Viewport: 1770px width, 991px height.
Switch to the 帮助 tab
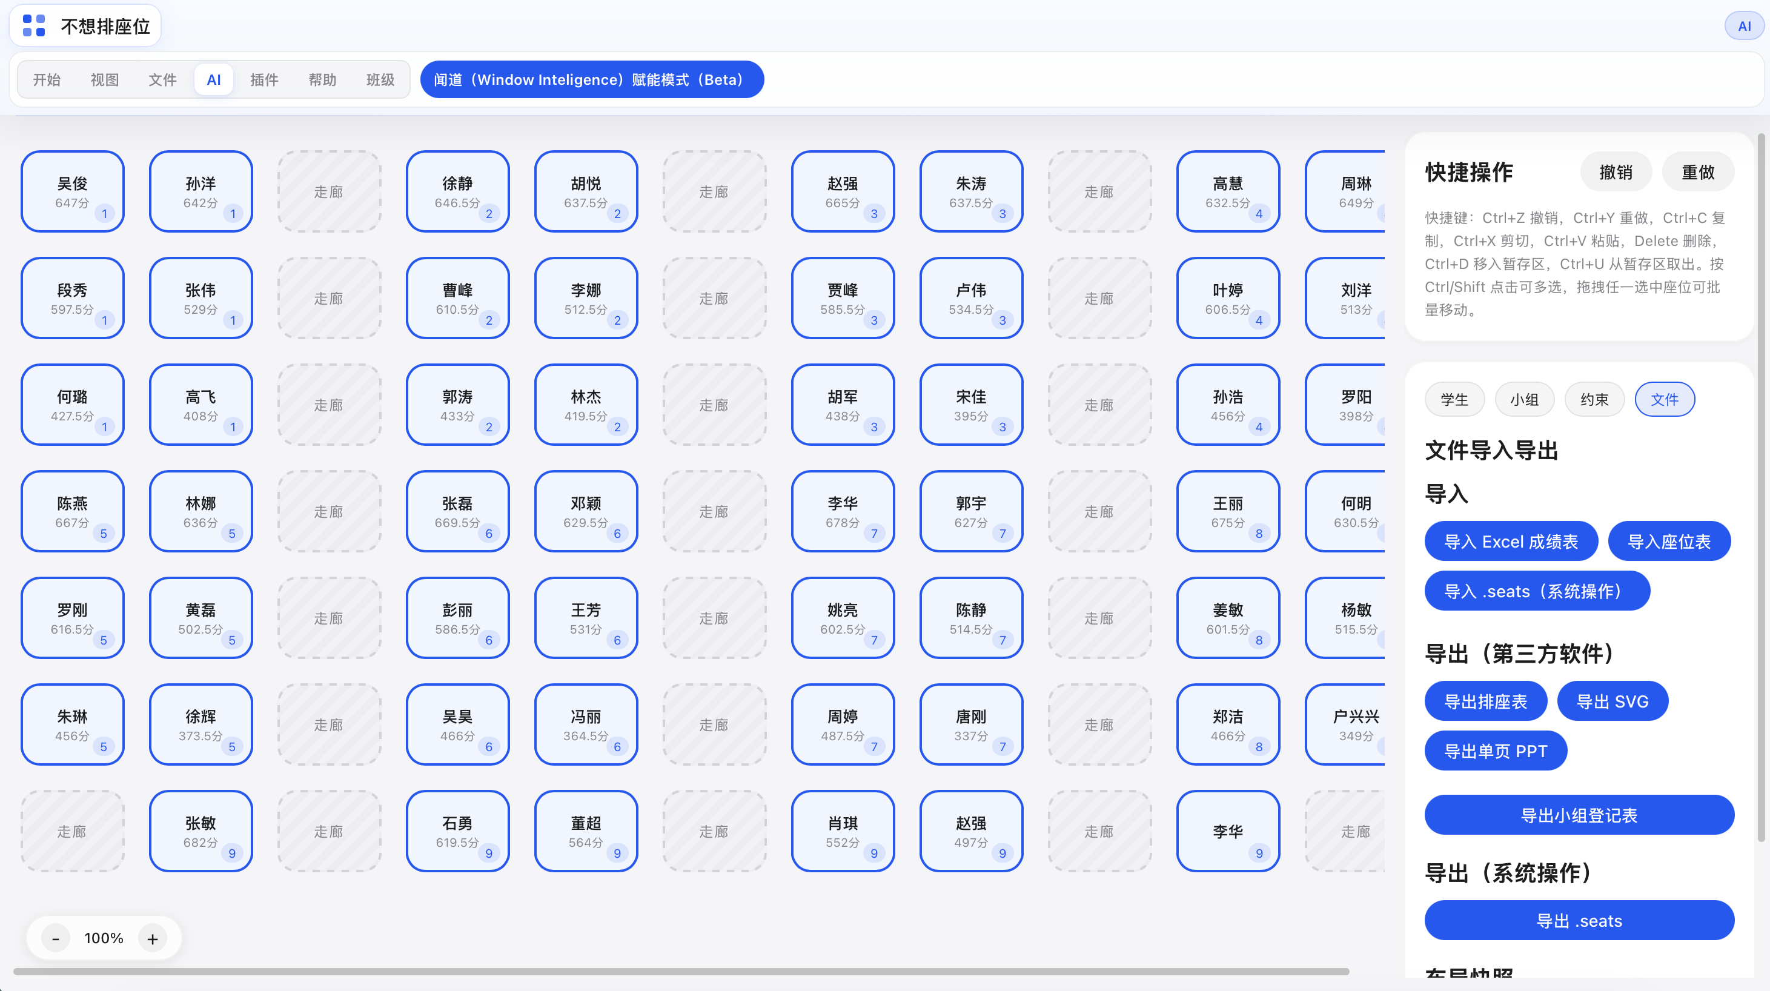322,80
